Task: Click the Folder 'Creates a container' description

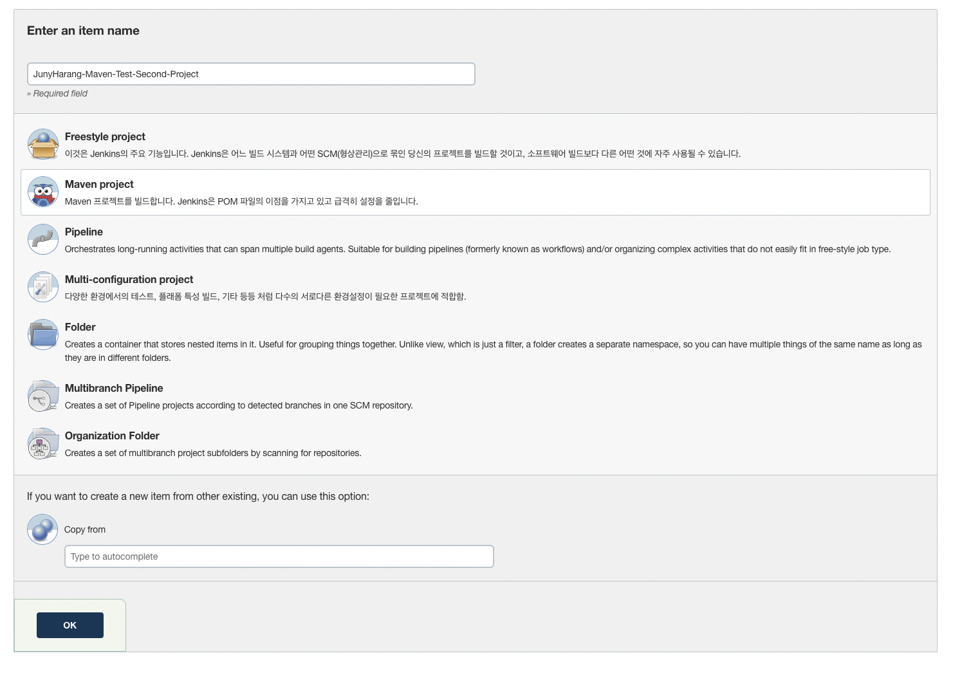Action: click(494, 351)
